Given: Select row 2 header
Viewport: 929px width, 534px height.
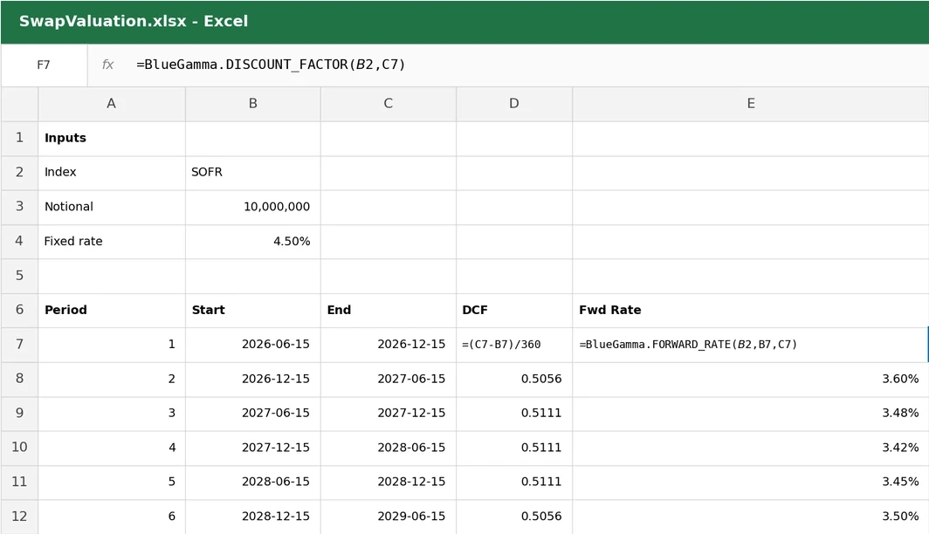Looking at the screenshot, I should tap(19, 173).
